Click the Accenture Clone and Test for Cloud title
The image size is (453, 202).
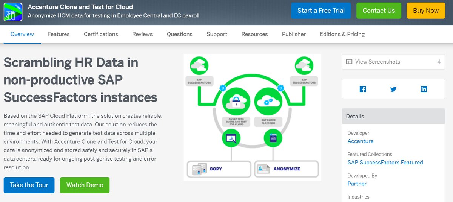(x=80, y=7)
